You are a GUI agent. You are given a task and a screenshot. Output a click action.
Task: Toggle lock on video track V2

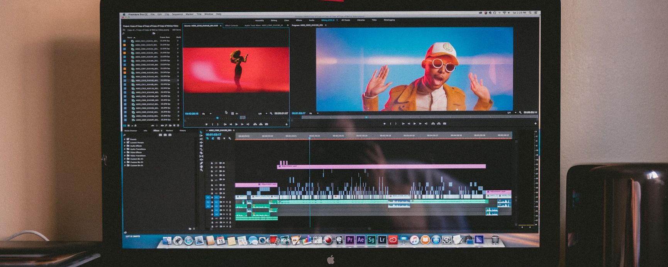pyautogui.click(x=212, y=193)
